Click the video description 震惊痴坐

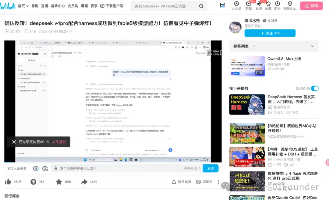(12, 196)
